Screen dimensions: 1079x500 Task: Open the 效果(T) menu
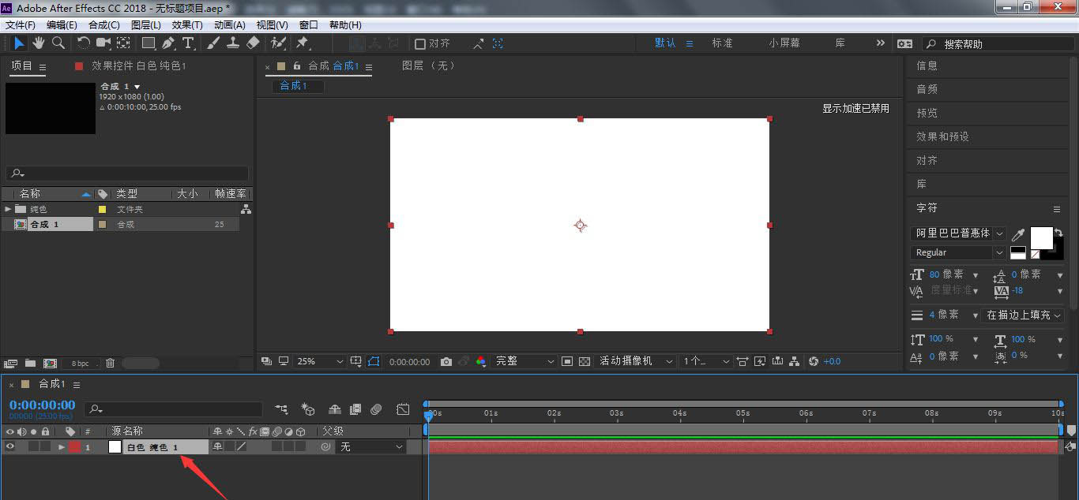coord(187,25)
